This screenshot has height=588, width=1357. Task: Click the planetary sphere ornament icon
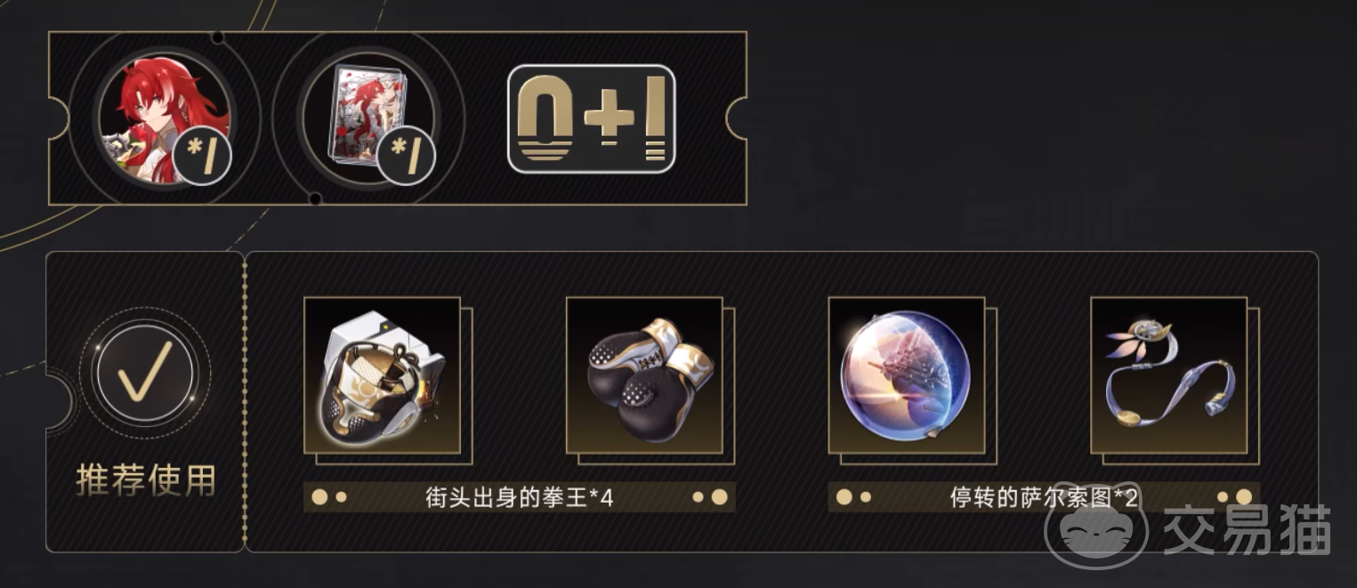coord(907,375)
